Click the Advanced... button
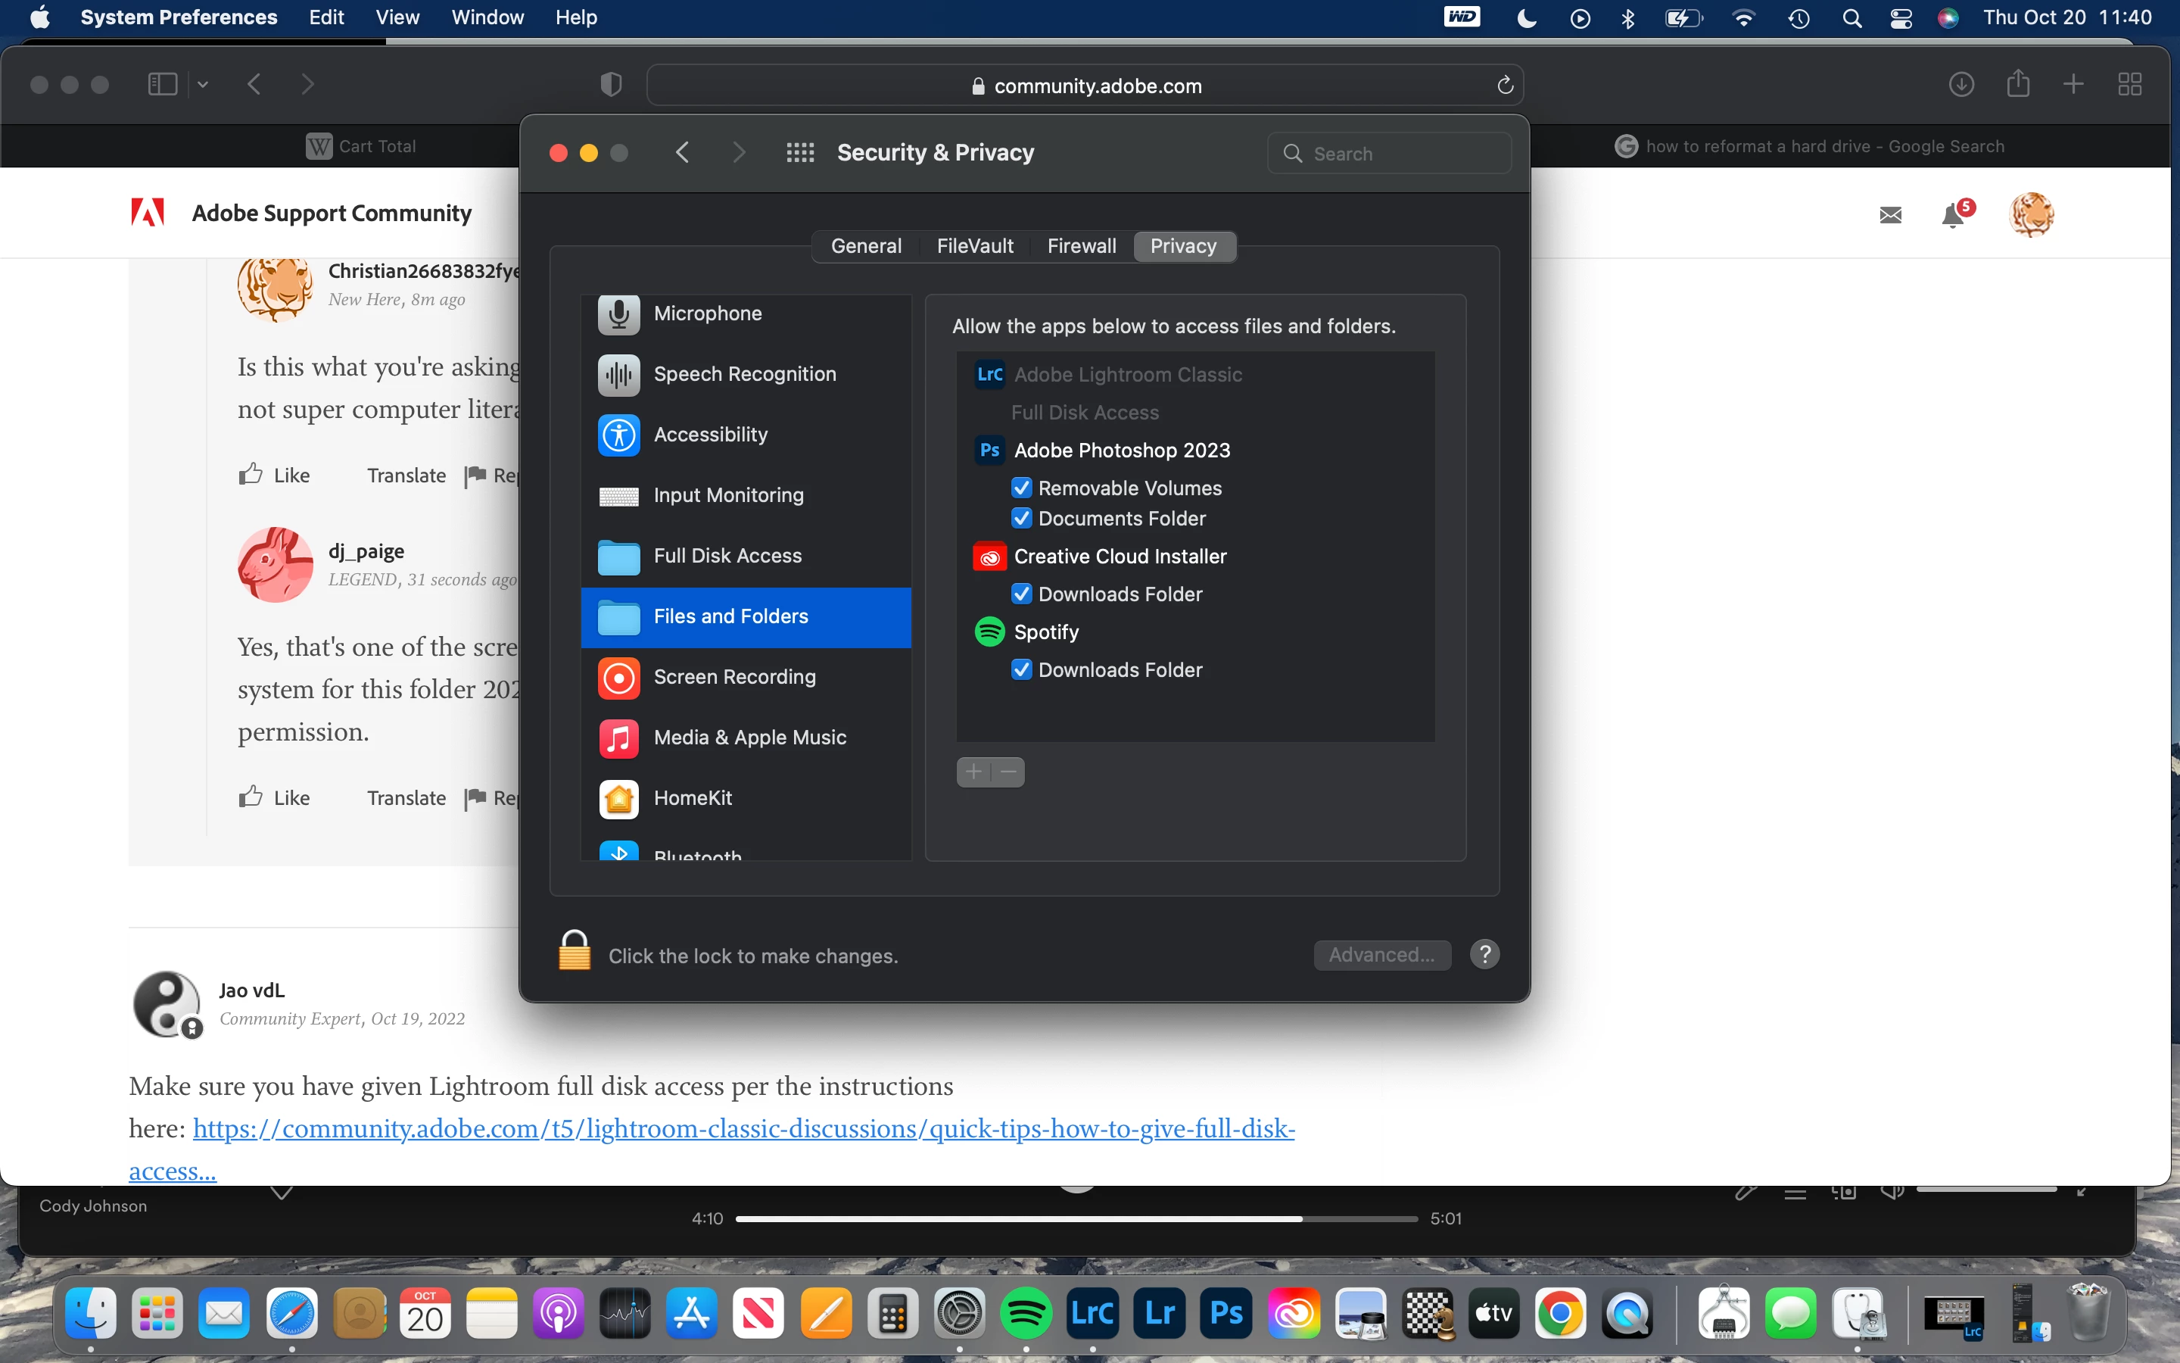Viewport: 2180px width, 1363px height. pyautogui.click(x=1381, y=955)
